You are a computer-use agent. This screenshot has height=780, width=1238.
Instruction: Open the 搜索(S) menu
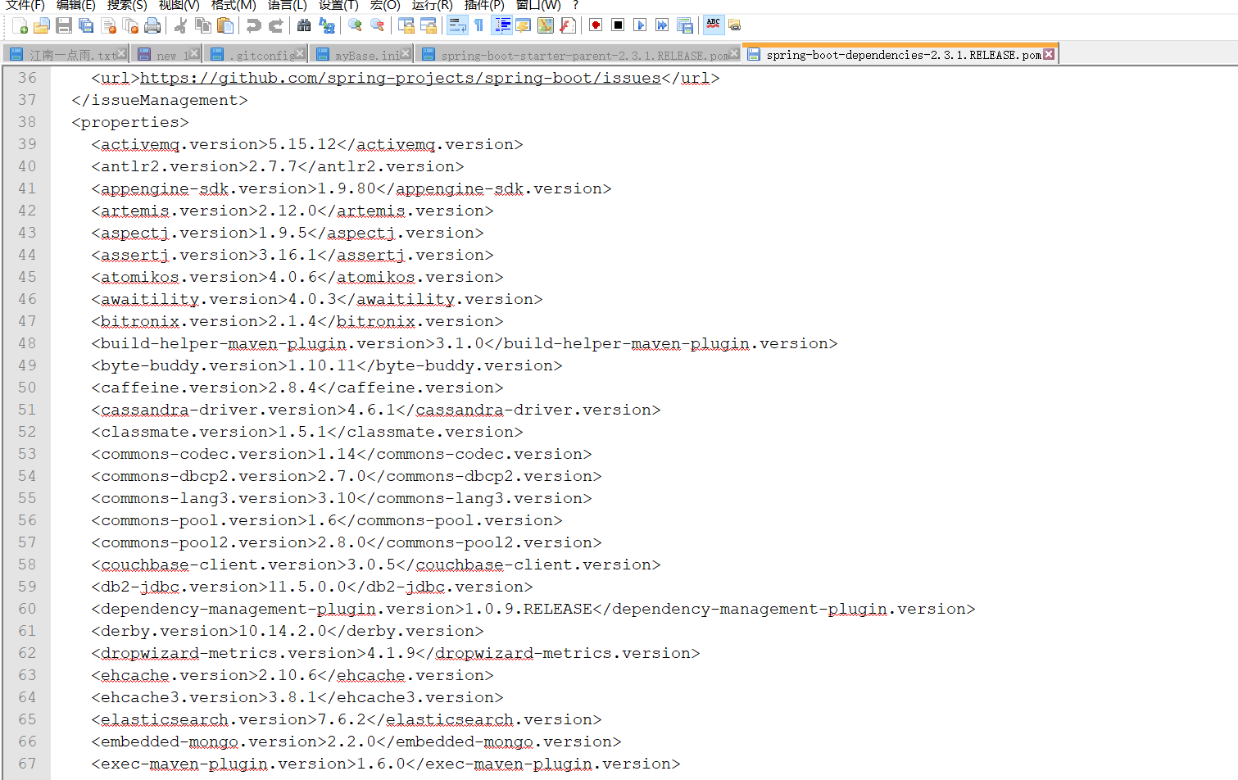pos(127,6)
